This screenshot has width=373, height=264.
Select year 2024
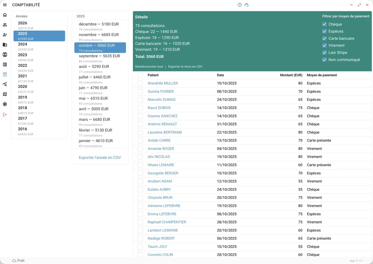pyautogui.click(x=39, y=46)
